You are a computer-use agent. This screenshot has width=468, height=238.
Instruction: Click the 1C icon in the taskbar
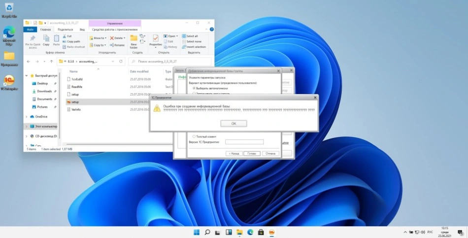click(x=271, y=232)
